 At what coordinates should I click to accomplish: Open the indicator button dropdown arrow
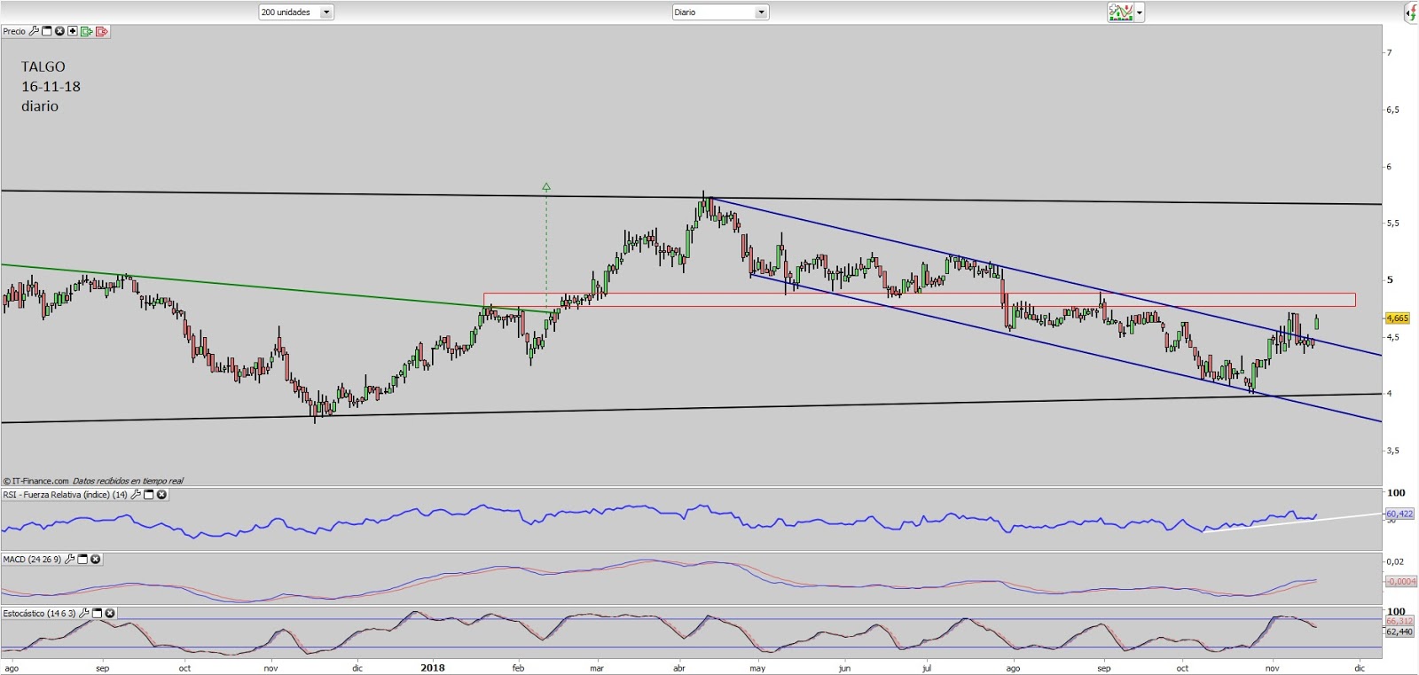point(1140,12)
